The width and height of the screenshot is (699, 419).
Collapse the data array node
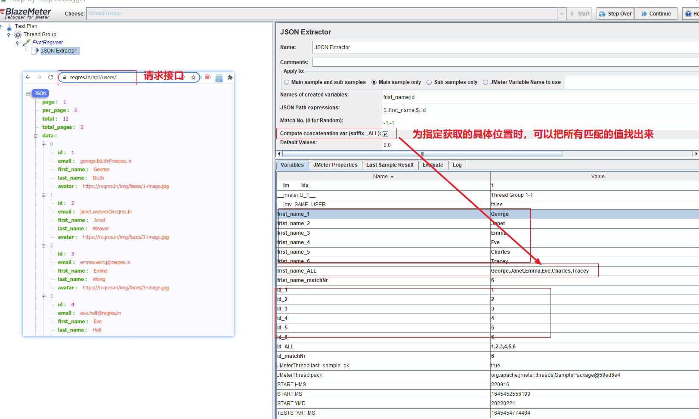(36, 136)
